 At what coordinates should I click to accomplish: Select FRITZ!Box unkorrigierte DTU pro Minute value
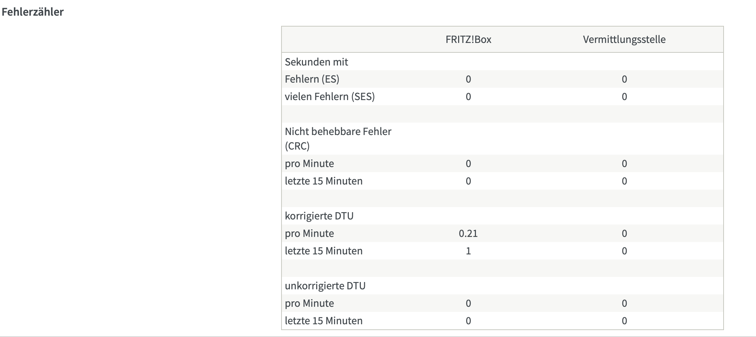(468, 303)
